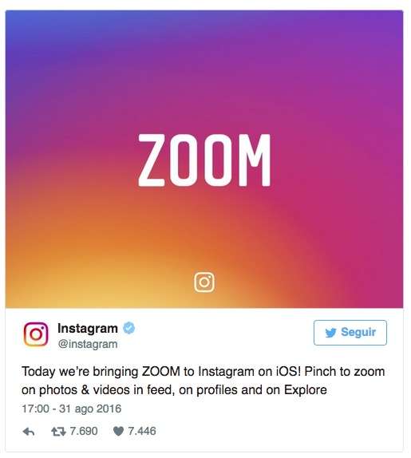Open the Instagram display name link
This screenshot has height=458, width=411.
click(88, 328)
